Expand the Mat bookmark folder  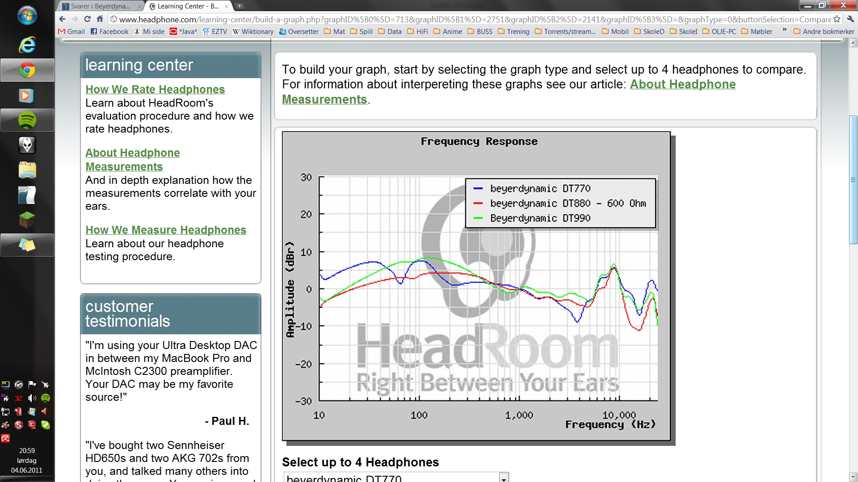tap(334, 32)
